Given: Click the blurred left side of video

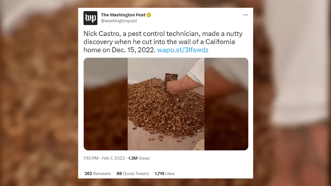Looking at the screenshot, I should click(106, 104).
